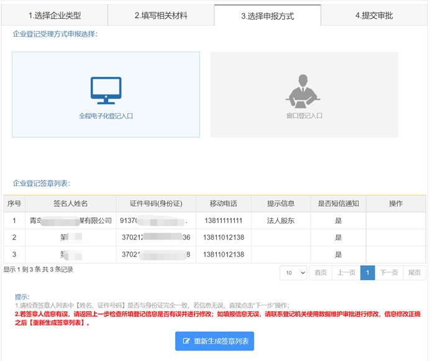Go to the 4.提交审批 tab

(374, 16)
